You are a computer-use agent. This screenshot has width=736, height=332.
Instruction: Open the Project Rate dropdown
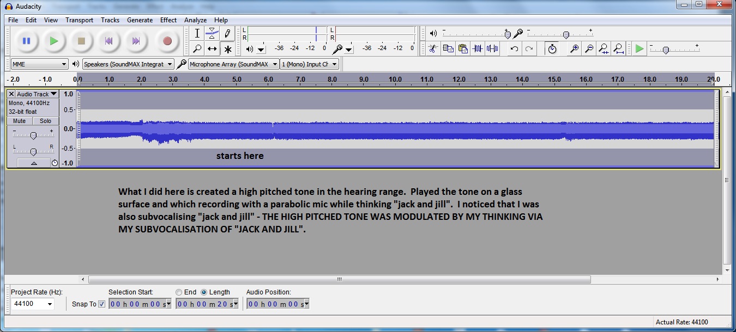(33, 304)
